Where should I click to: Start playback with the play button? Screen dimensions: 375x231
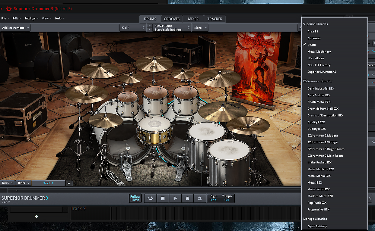tap(175, 199)
